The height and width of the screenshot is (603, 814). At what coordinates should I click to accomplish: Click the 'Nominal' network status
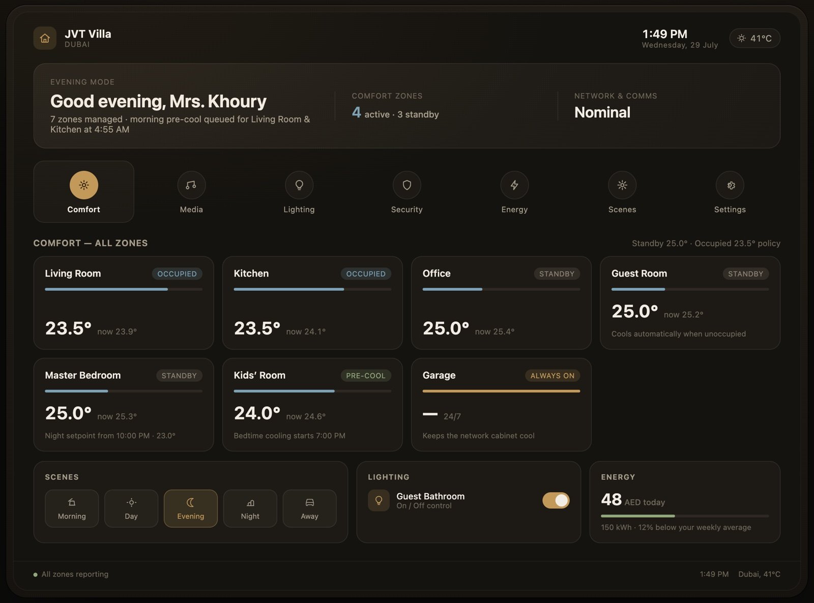[602, 112]
